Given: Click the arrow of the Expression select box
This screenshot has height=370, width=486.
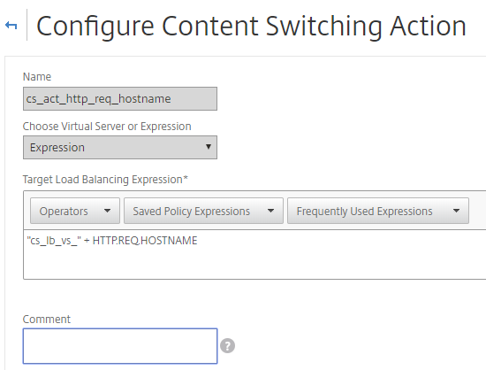Looking at the screenshot, I should (x=209, y=147).
